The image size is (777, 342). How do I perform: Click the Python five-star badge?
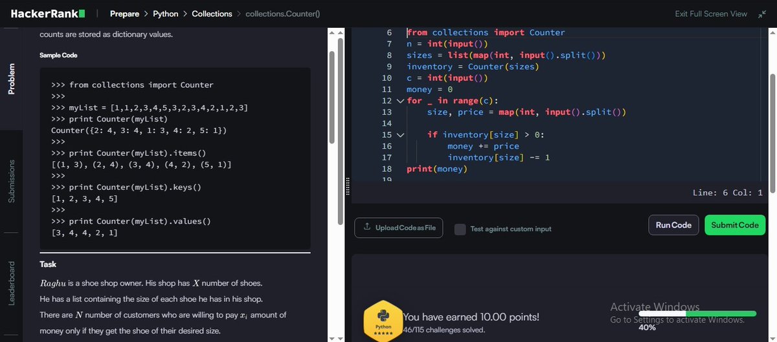383,322
